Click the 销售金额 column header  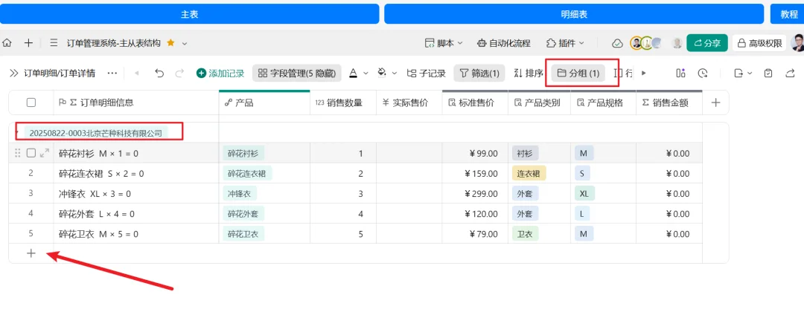[x=669, y=103]
